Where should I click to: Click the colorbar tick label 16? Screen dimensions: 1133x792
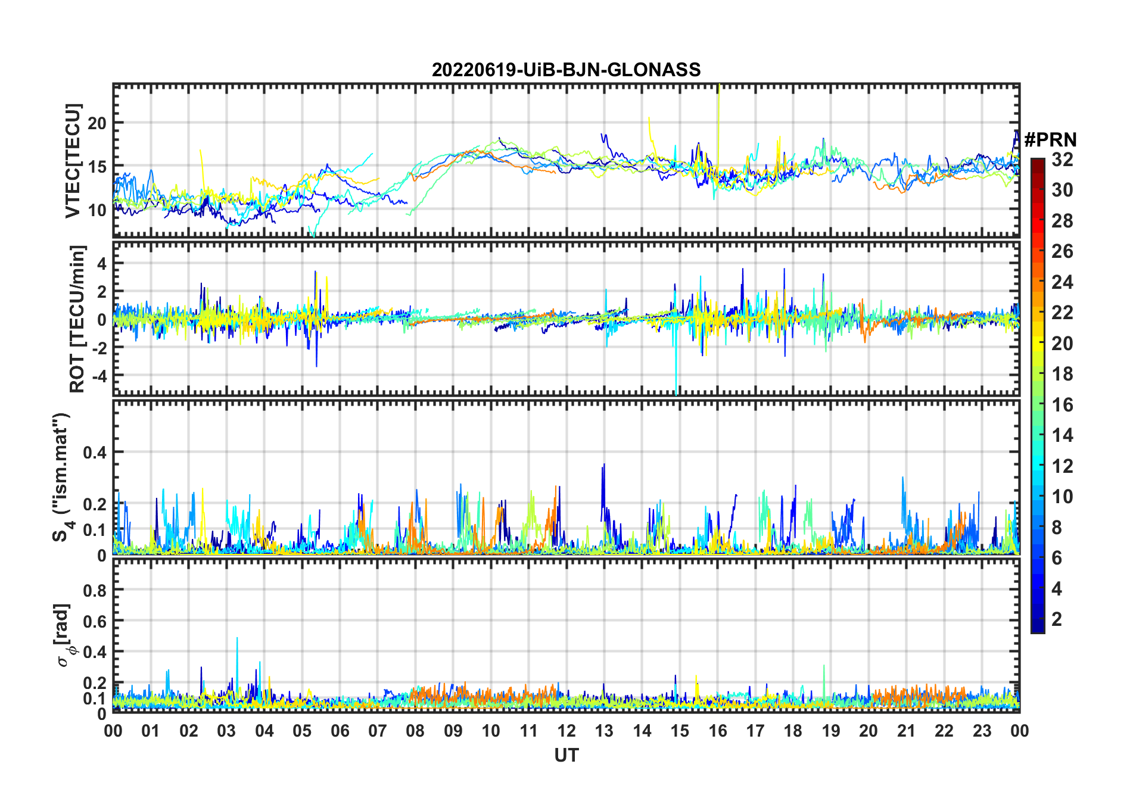click(x=1062, y=406)
